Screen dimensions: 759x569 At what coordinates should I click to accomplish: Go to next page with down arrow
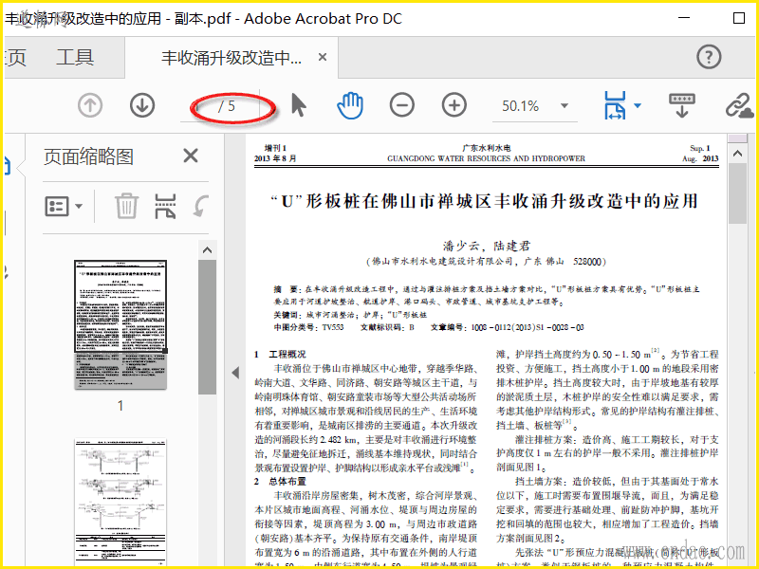pyautogui.click(x=142, y=105)
